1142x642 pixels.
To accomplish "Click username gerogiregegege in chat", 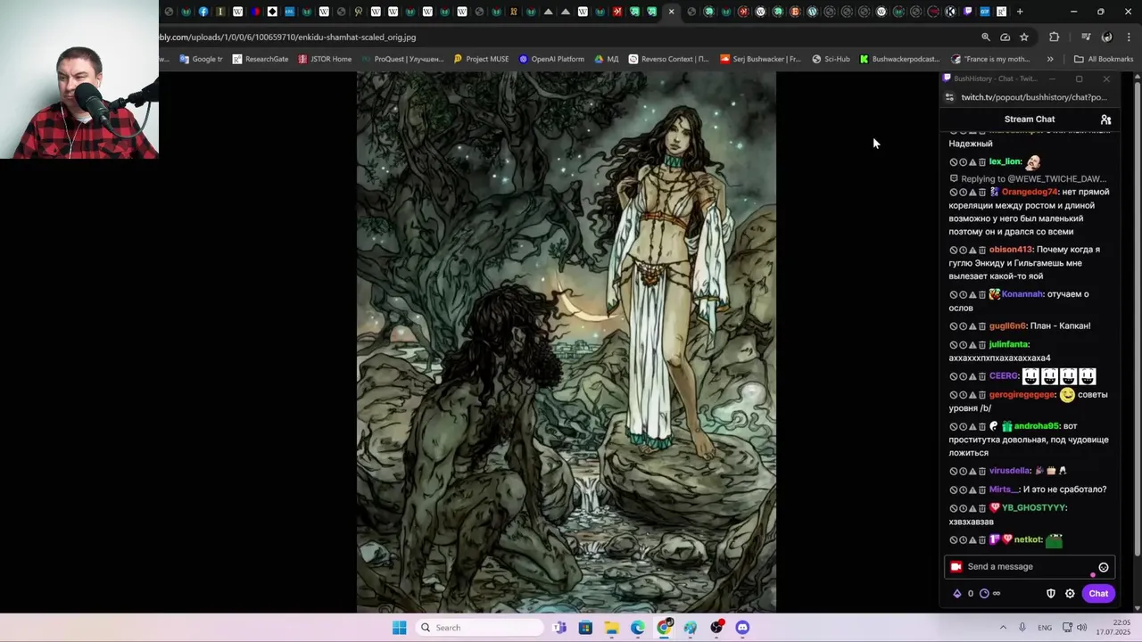I will coord(1022,395).
